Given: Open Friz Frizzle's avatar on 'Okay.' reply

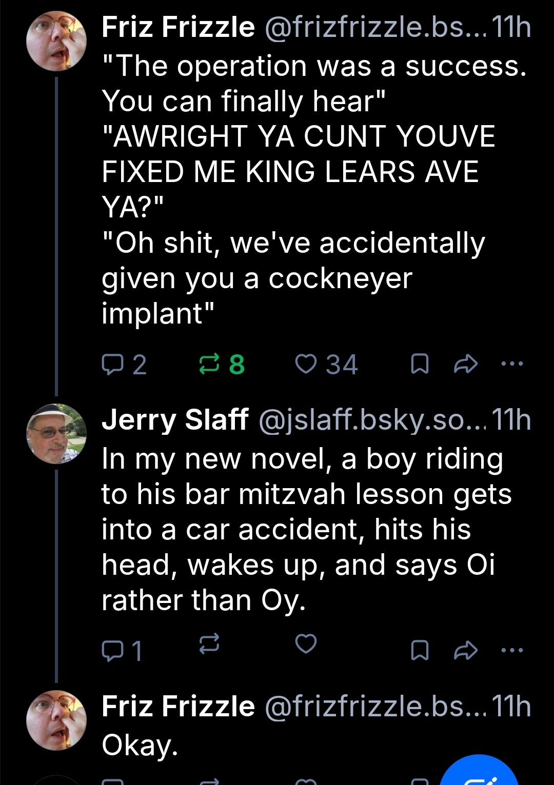Looking at the screenshot, I should click(56, 720).
